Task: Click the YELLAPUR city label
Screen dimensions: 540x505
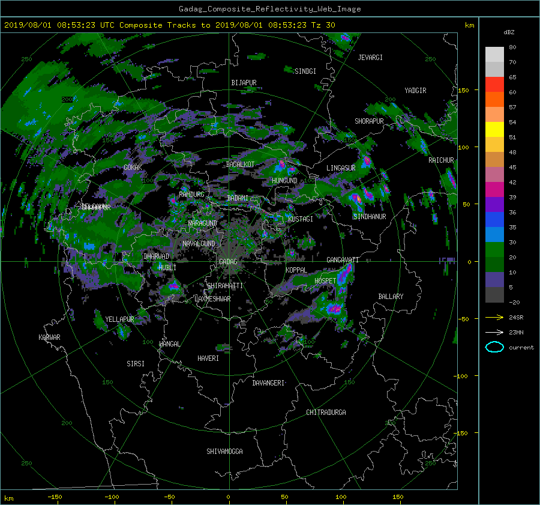Action: tap(119, 319)
